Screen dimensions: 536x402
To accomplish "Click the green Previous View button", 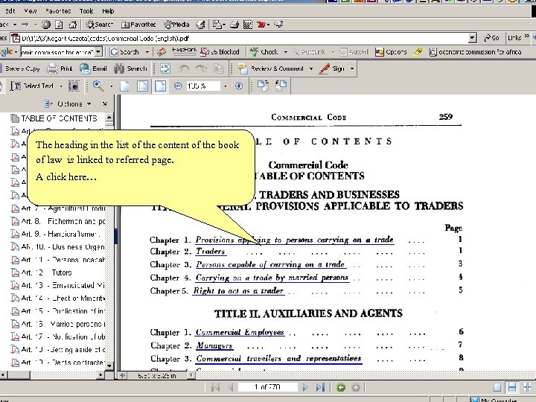I will coord(341,387).
